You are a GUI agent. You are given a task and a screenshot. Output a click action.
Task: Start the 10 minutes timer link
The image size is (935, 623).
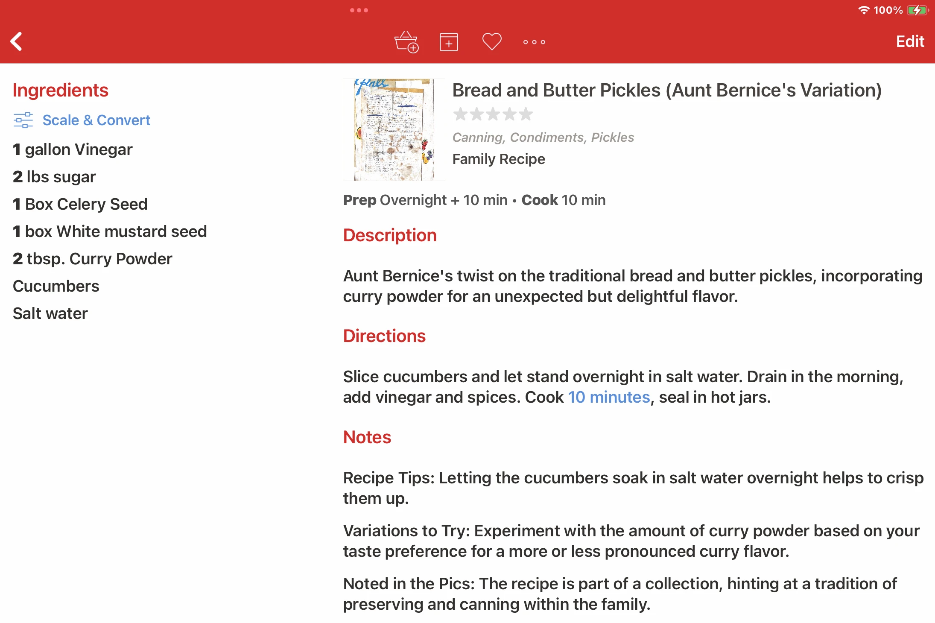[x=609, y=397]
